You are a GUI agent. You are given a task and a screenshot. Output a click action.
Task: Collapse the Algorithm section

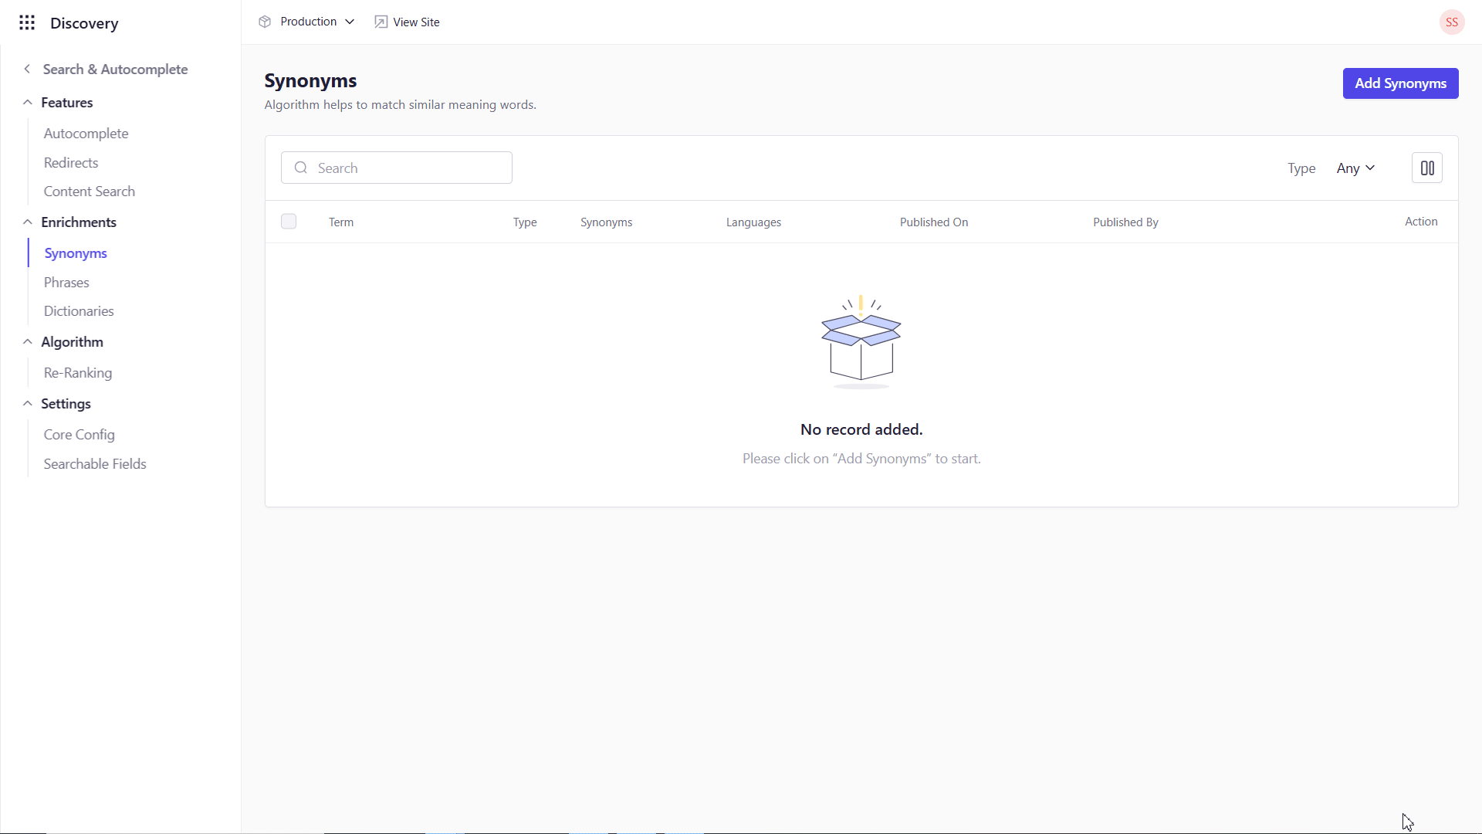tap(28, 341)
